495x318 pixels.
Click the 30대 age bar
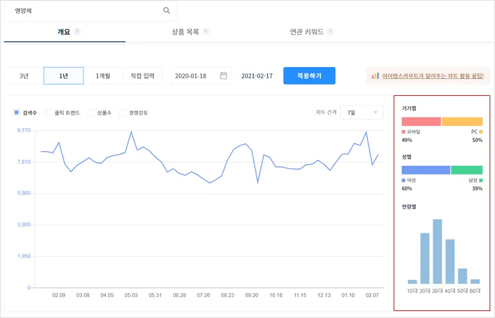[437, 252]
